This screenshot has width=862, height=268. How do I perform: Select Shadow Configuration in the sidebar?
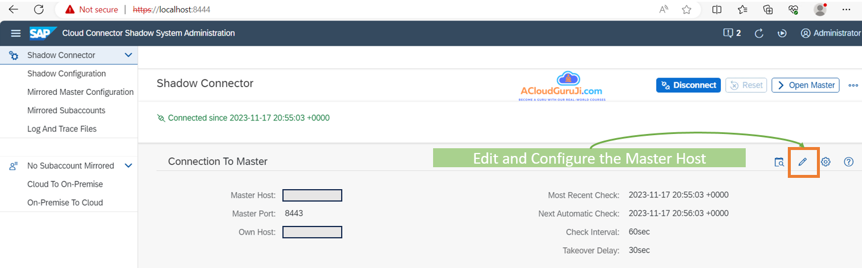[66, 74]
